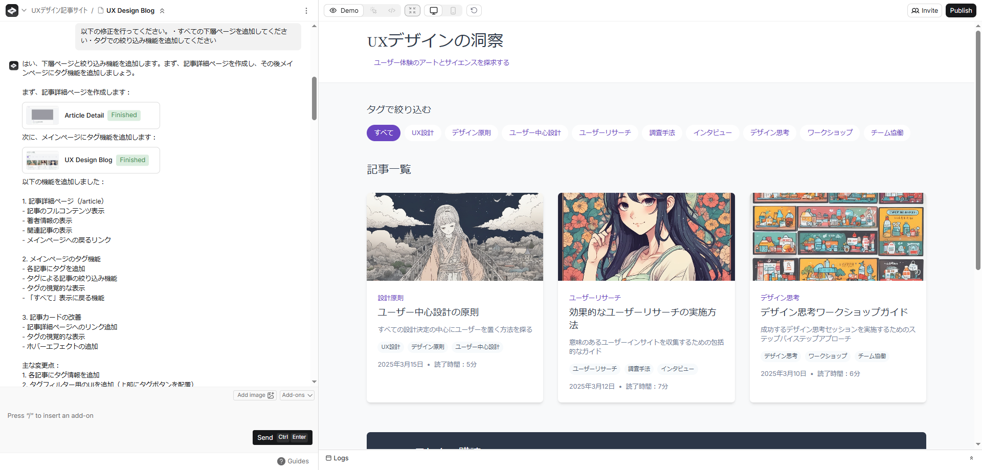Click the Publish button
Screen dimensions: 982x470
(x=961, y=11)
